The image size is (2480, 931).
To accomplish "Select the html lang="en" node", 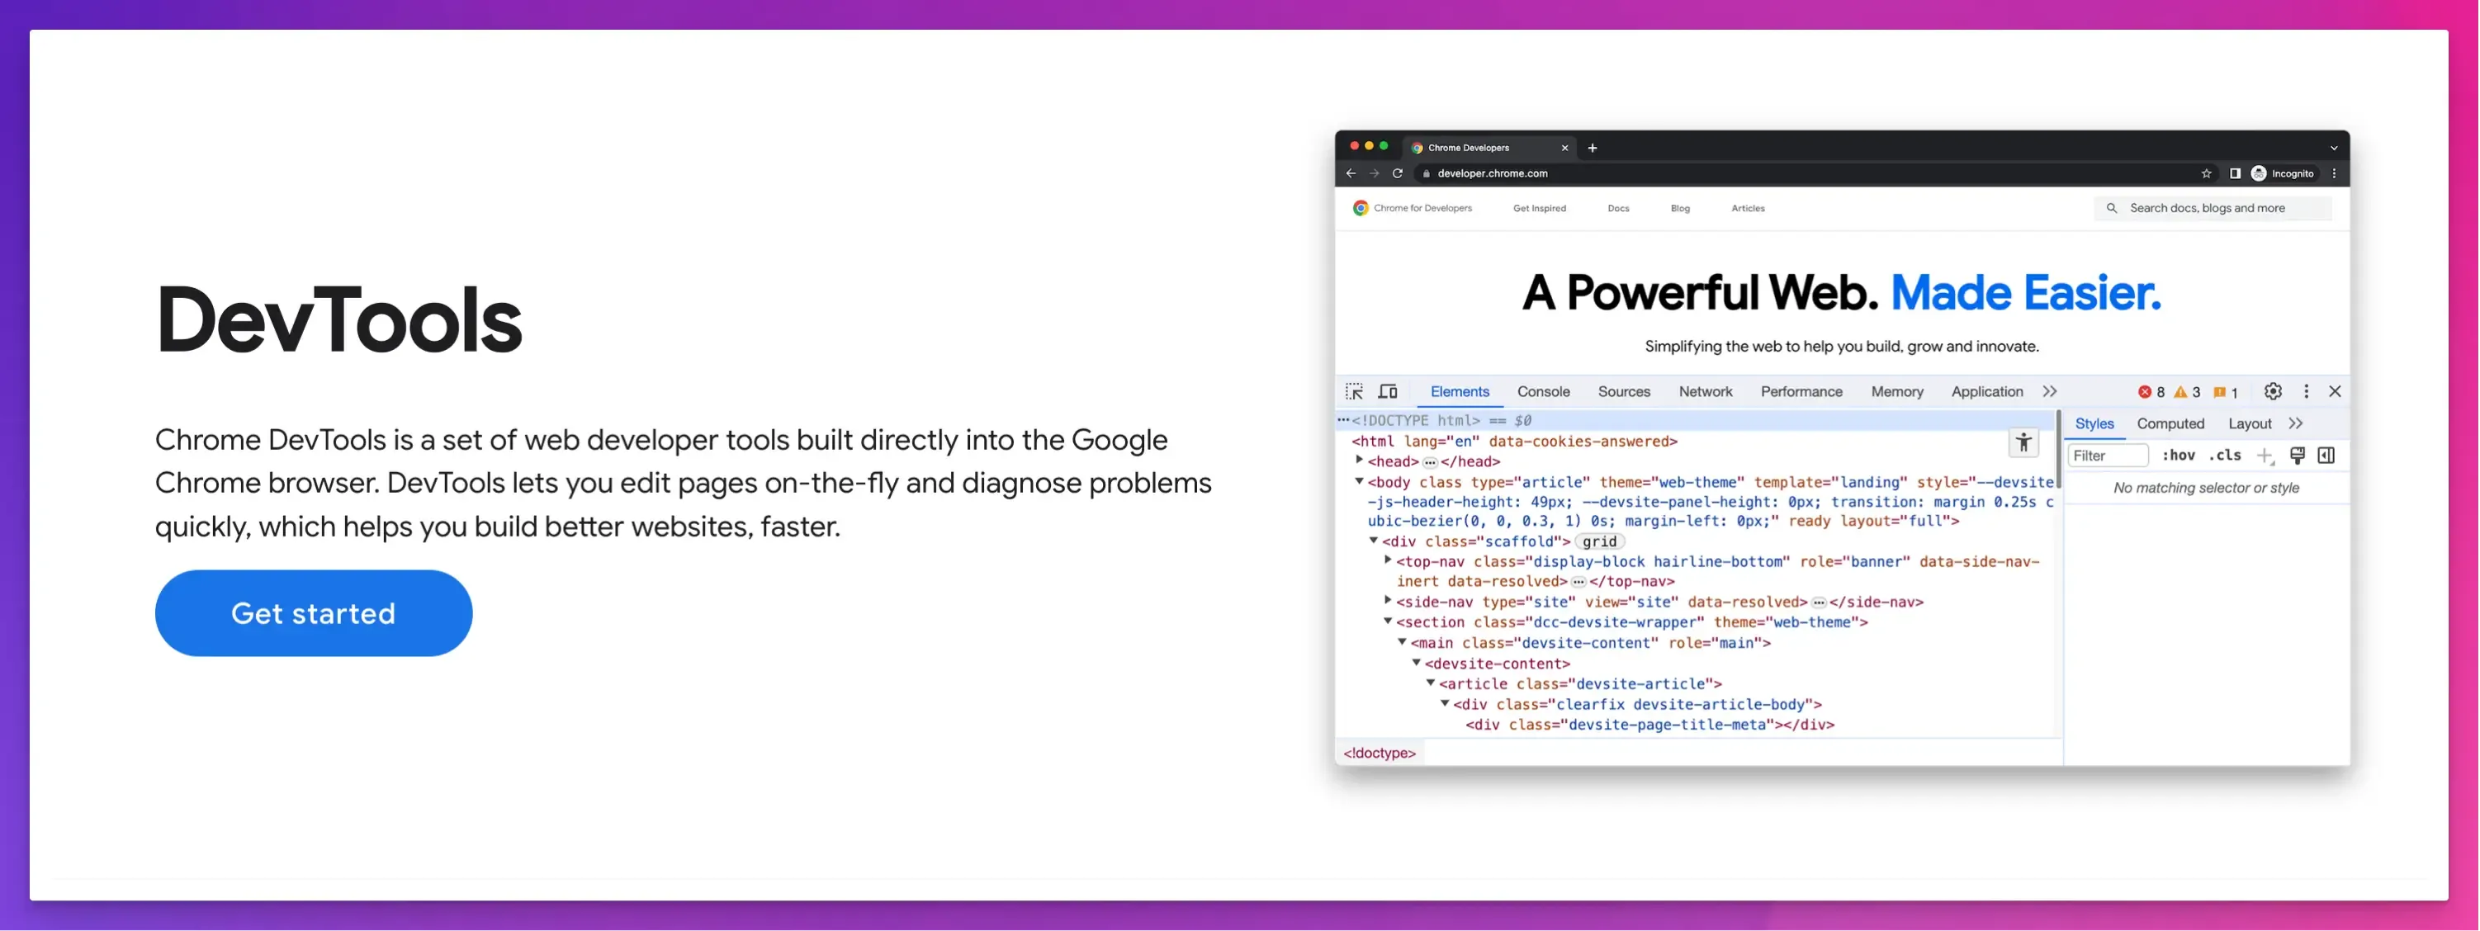I will coord(1514,441).
